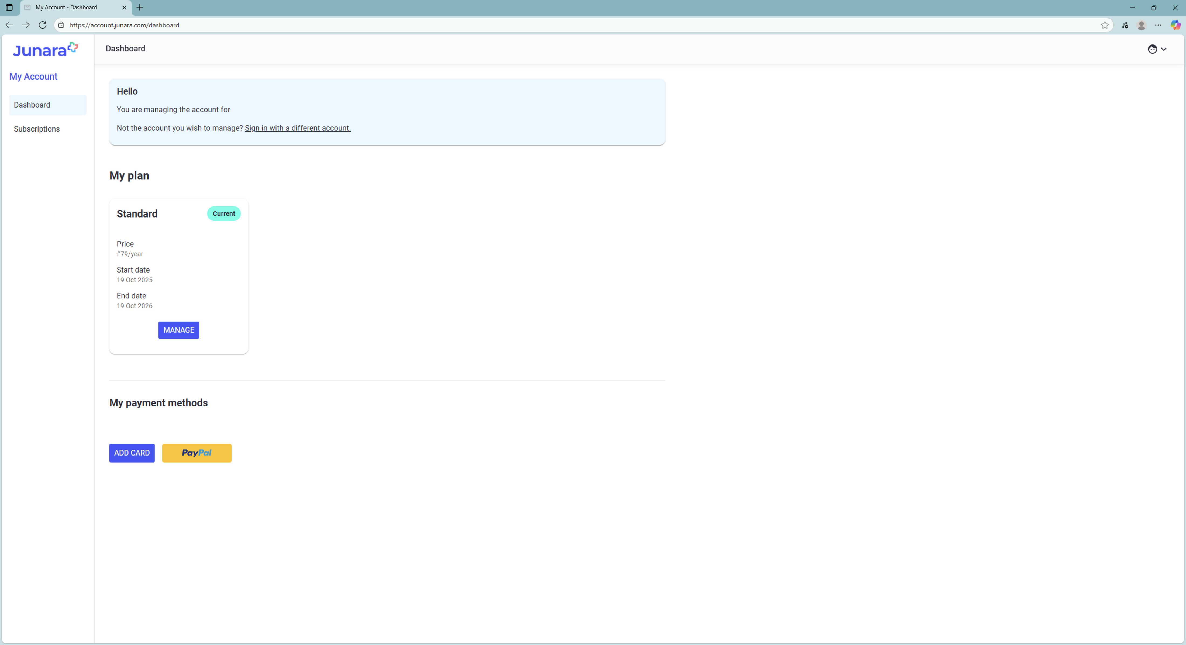Click the MANAGE plan button
Screen dimensions: 1186x645
179,330
